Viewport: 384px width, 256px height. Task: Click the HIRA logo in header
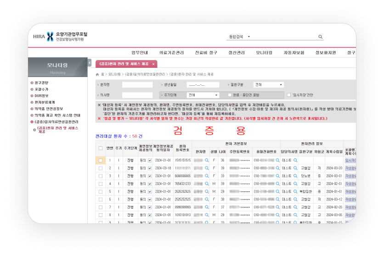point(44,37)
